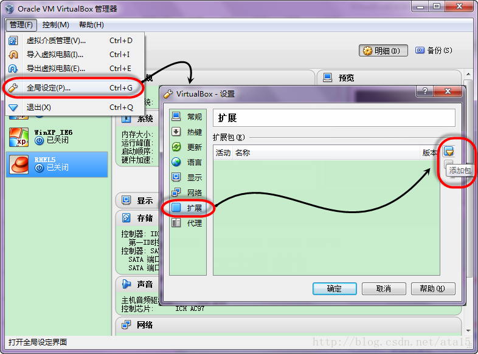Open the 更新 settings category
This screenshot has height=354, width=478.
[188, 147]
